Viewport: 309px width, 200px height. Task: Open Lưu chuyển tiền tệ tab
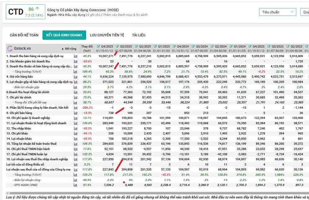pyautogui.click(x=107, y=35)
